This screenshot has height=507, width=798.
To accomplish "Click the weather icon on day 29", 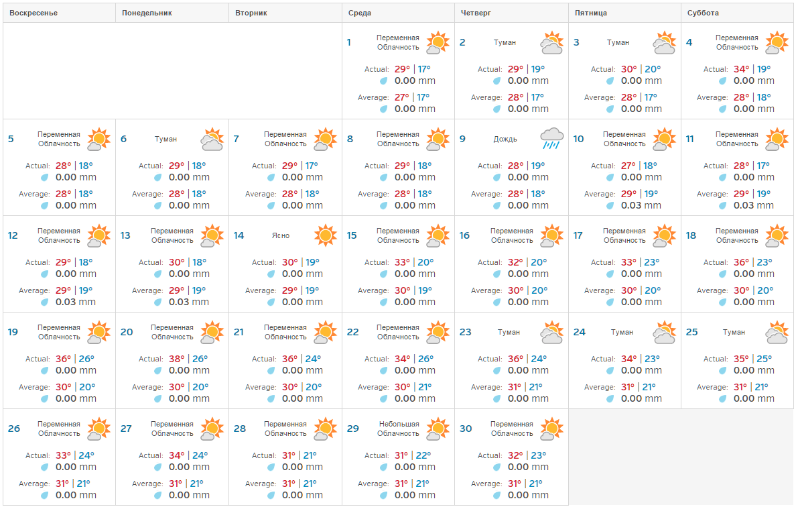I will click(x=438, y=429).
